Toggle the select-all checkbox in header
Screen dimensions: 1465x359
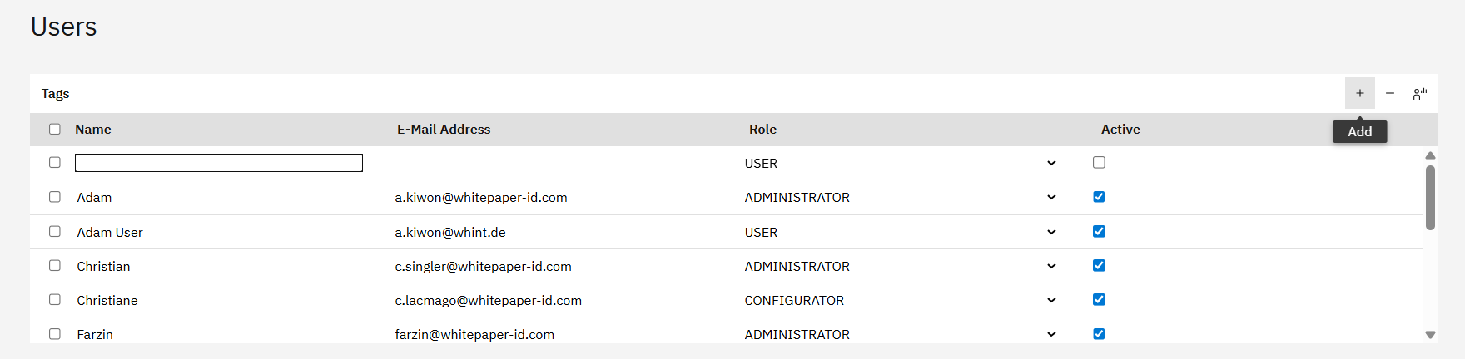click(x=55, y=129)
